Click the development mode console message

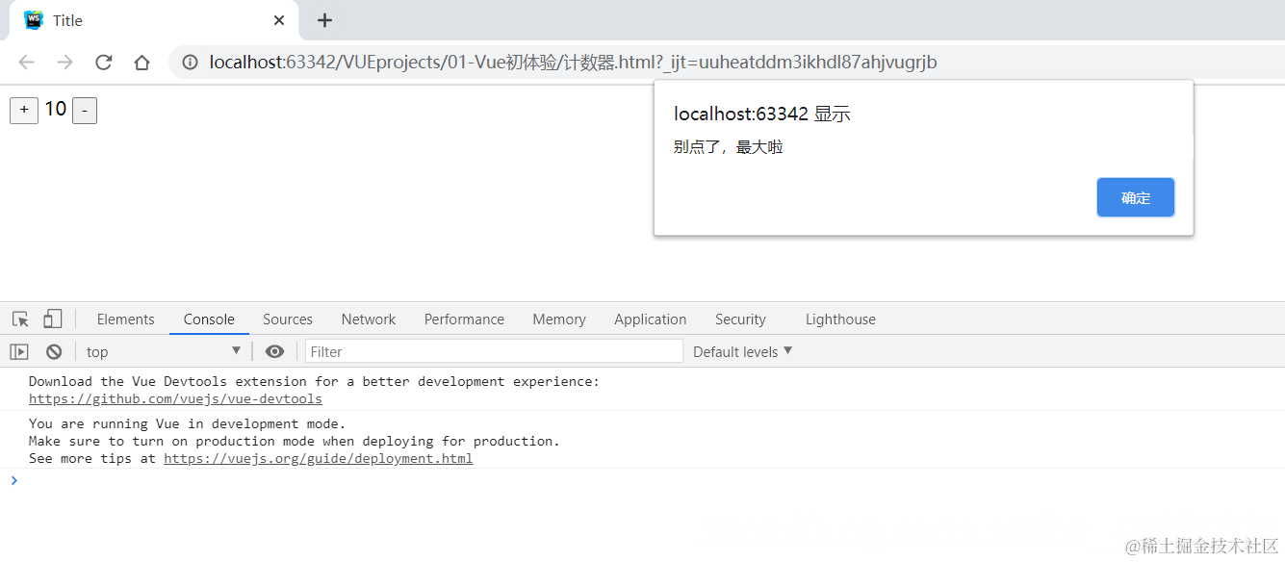click(295, 441)
